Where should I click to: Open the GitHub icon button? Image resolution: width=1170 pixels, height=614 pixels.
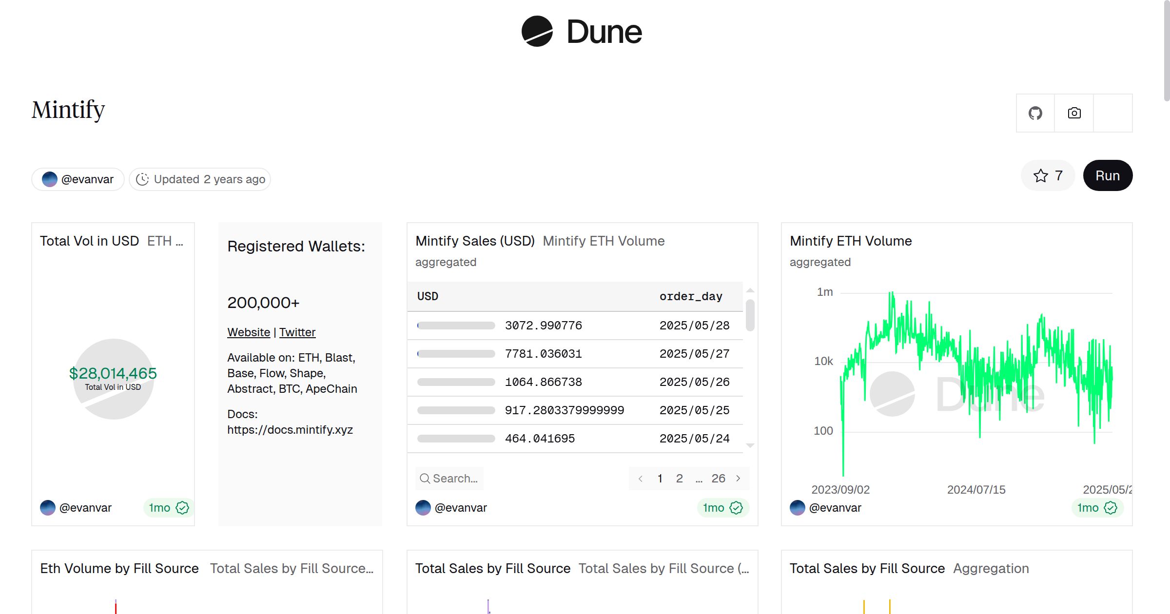tap(1035, 113)
